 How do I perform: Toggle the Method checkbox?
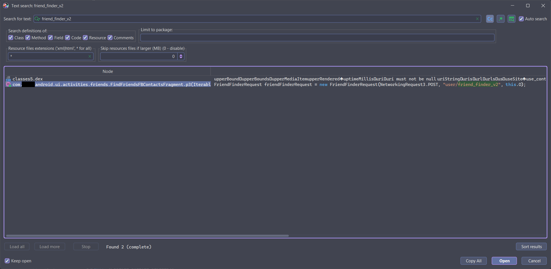tap(28, 38)
